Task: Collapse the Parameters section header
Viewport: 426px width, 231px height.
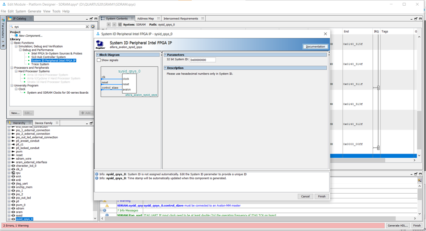Action: pos(165,55)
